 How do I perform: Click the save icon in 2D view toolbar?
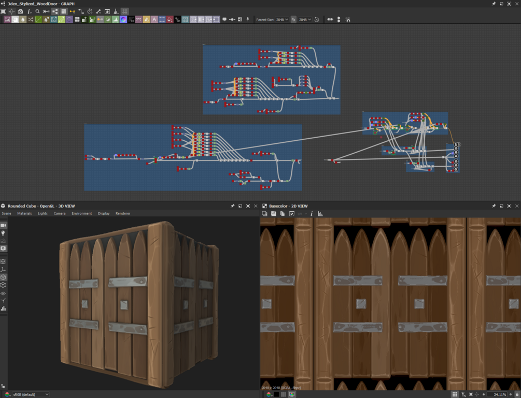point(274,213)
